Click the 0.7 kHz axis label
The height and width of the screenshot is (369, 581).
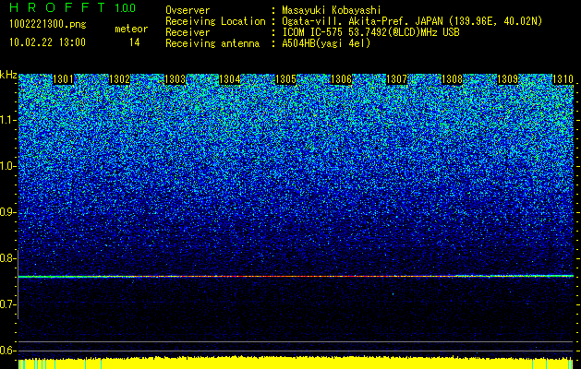(x=7, y=304)
